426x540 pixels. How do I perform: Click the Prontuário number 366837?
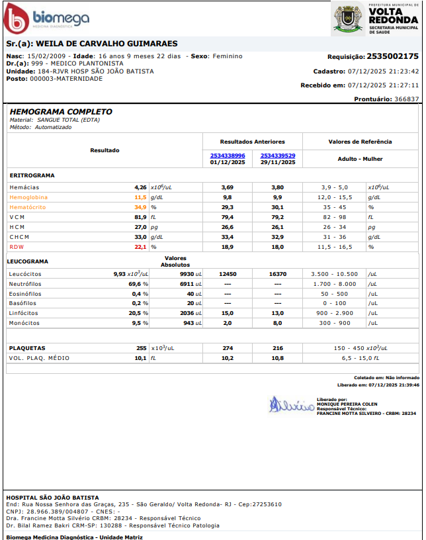point(406,99)
